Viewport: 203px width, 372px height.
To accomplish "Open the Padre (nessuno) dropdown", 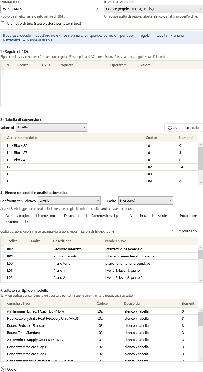I will 146,201.
